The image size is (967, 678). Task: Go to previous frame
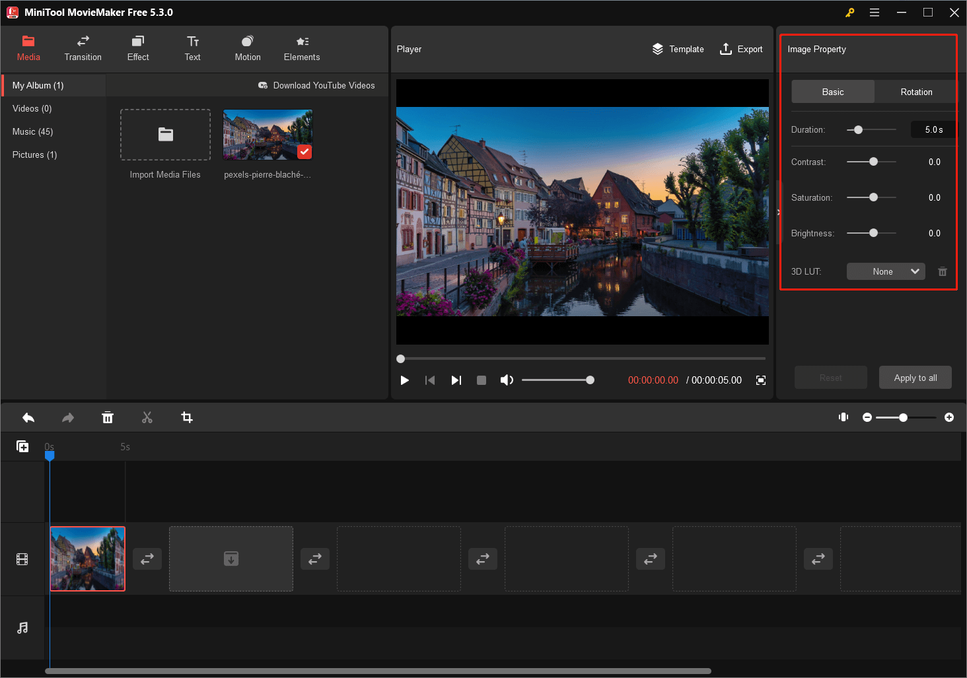[x=430, y=380]
